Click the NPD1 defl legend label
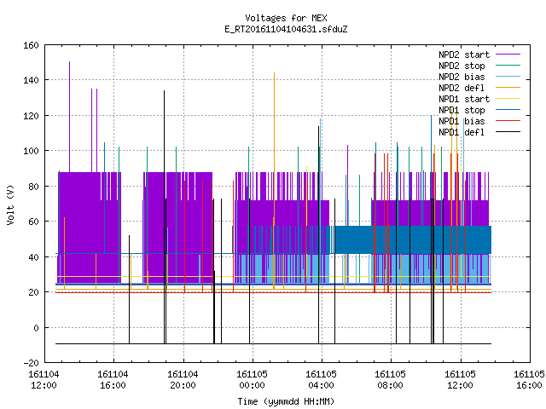 [462, 133]
